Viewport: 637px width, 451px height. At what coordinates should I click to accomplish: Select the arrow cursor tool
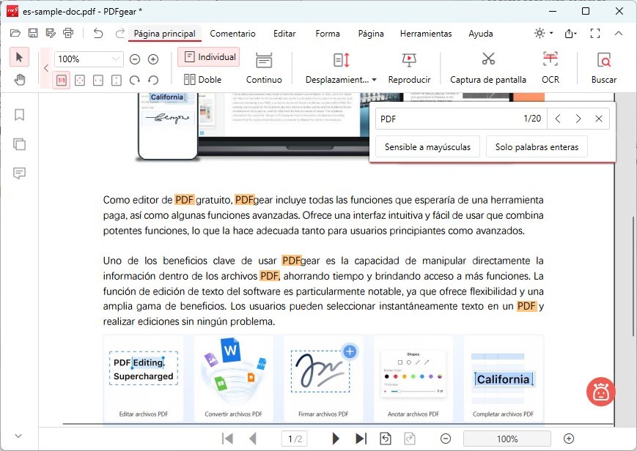pos(19,57)
